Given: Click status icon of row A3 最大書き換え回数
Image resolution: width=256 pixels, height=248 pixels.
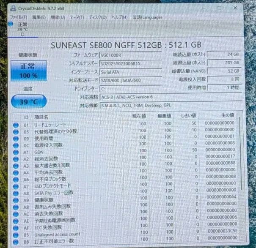Looking at the screenshot, I should [16, 166].
